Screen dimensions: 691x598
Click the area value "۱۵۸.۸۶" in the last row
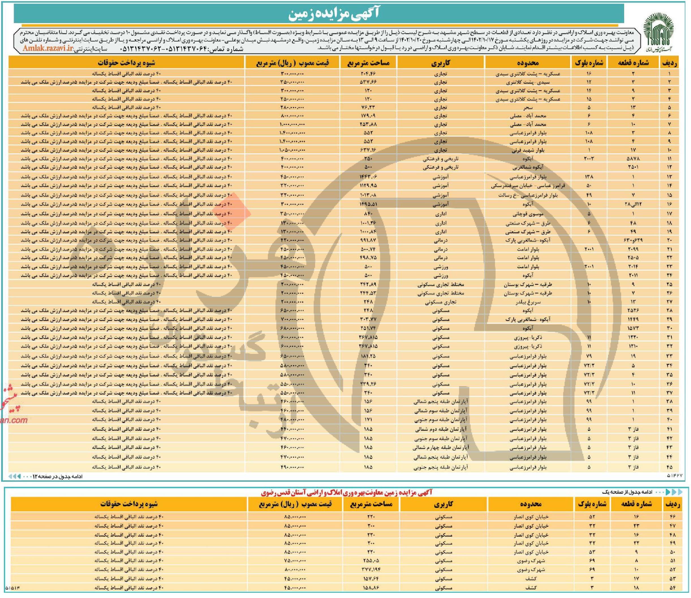tap(371, 588)
